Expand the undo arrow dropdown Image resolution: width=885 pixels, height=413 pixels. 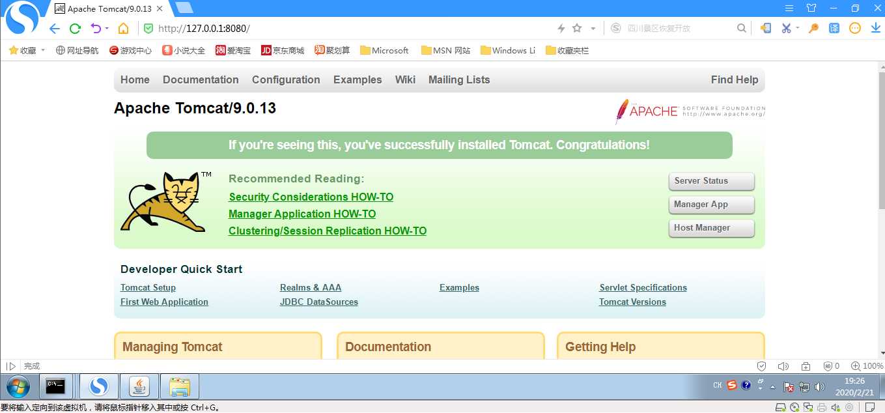tap(107, 29)
